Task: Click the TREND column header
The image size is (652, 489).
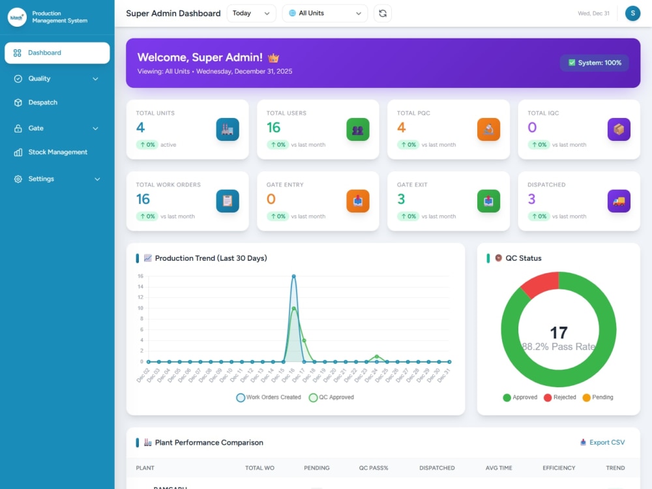Action: (615, 467)
